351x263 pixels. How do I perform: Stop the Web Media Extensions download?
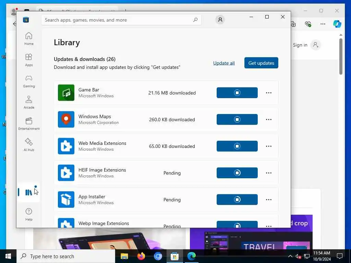tap(237, 146)
